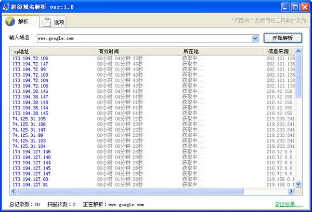312x212 pixels.
Task: Select the row with IP 173.194.72.106
Action: (30, 59)
